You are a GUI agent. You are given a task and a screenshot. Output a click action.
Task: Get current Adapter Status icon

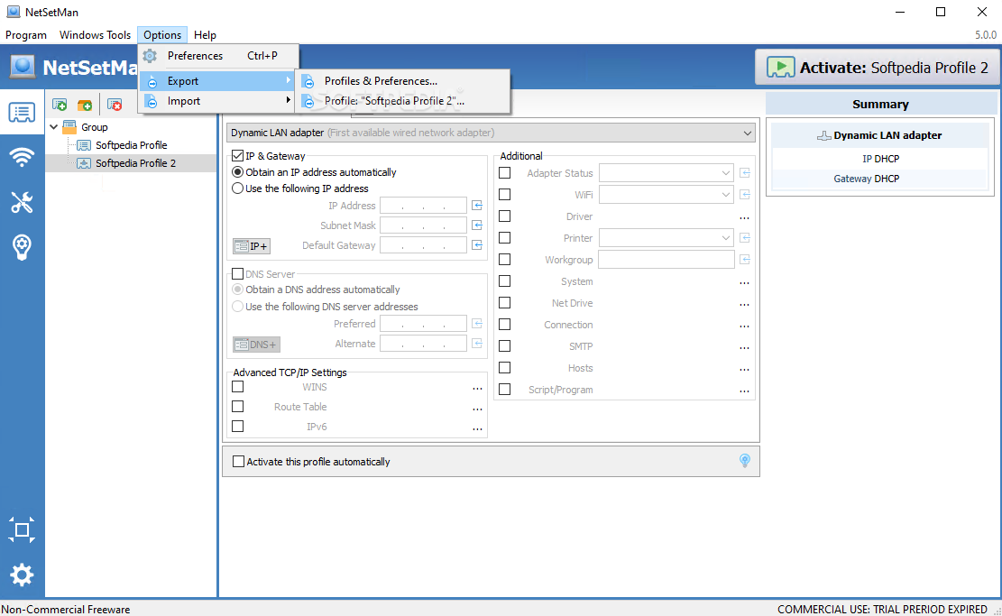[744, 172]
